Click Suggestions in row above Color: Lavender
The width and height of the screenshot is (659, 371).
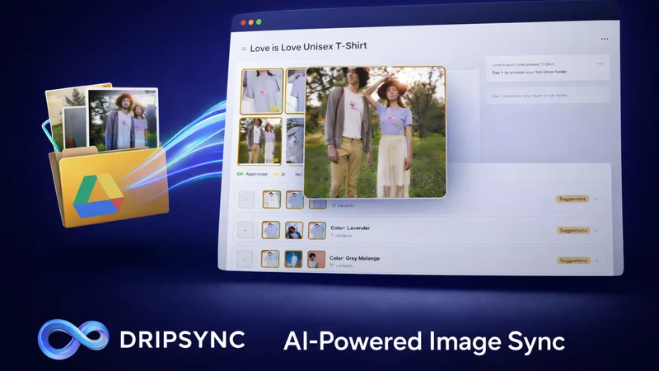pyautogui.click(x=573, y=199)
